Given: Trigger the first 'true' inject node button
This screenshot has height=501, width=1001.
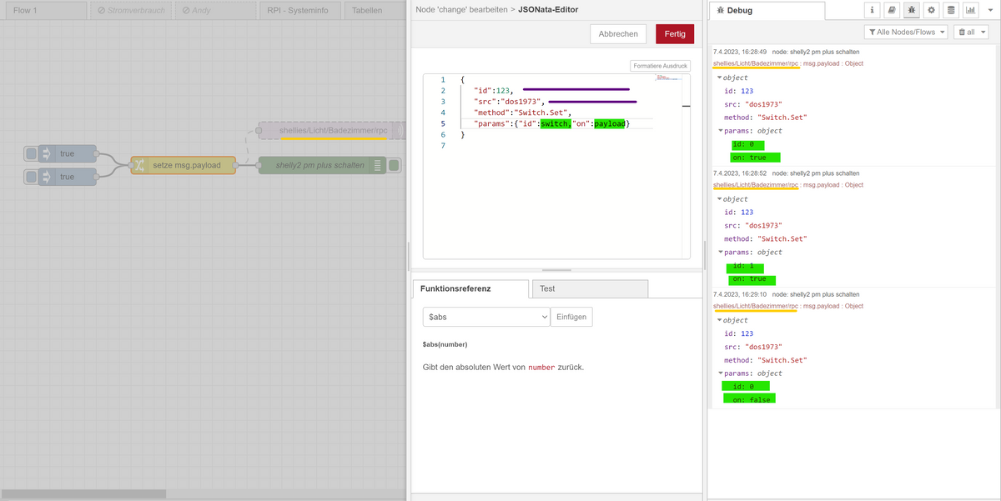Looking at the screenshot, I should [31, 154].
